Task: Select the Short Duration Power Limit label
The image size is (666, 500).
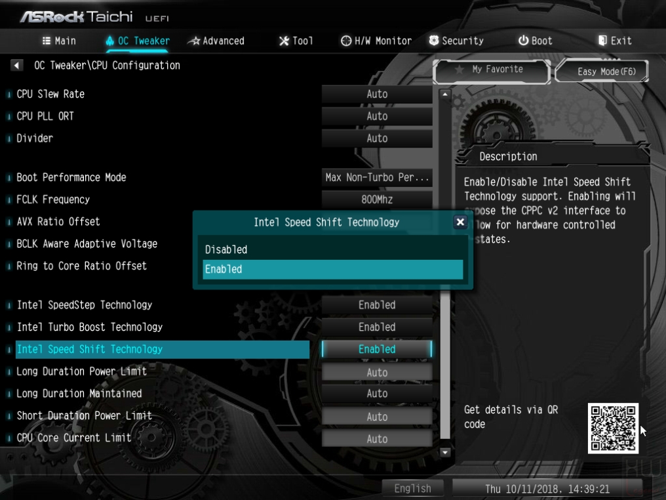Action: 84,415
